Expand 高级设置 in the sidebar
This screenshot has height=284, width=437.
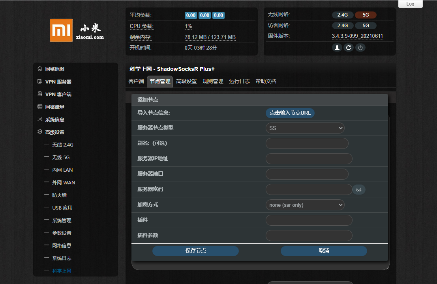click(54, 132)
